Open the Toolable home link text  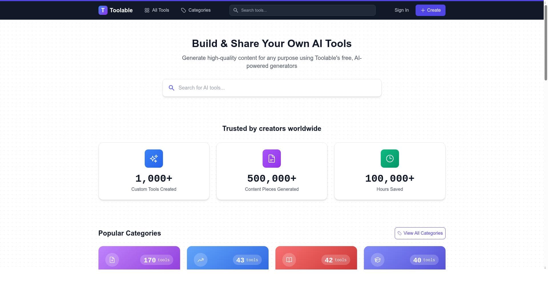[121, 10]
